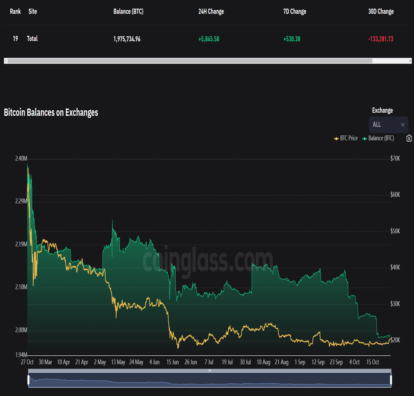The width and height of the screenshot is (414, 396).
Task: Sort by 24H Change column header
Action: [211, 11]
